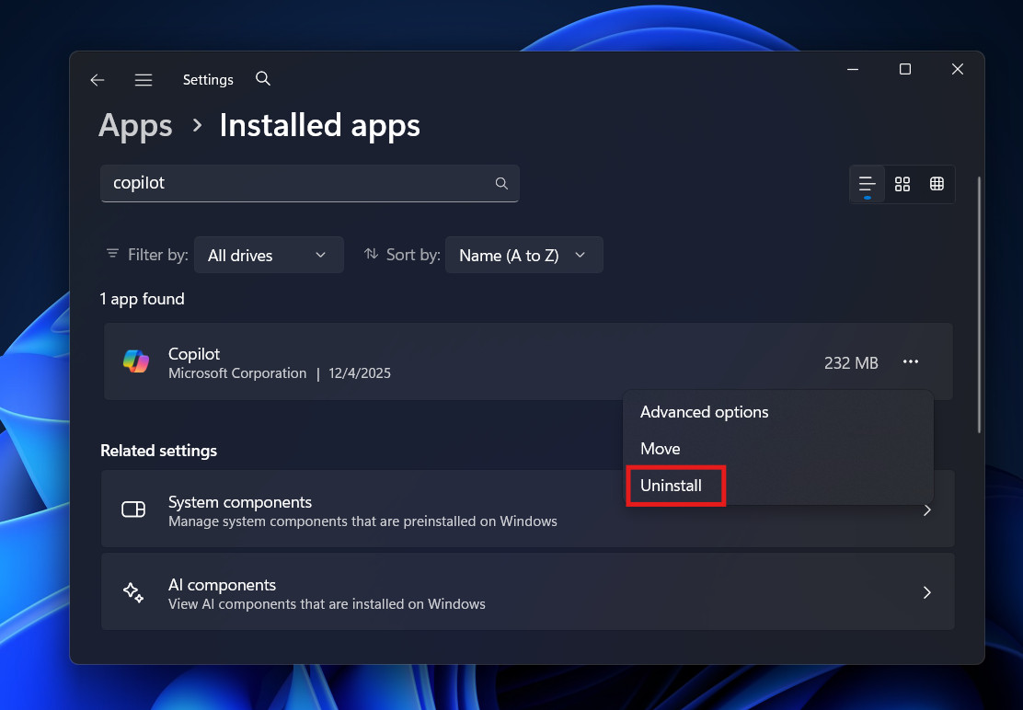The height and width of the screenshot is (710, 1023).
Task: Open search from the Settings title bar
Action: (x=263, y=79)
